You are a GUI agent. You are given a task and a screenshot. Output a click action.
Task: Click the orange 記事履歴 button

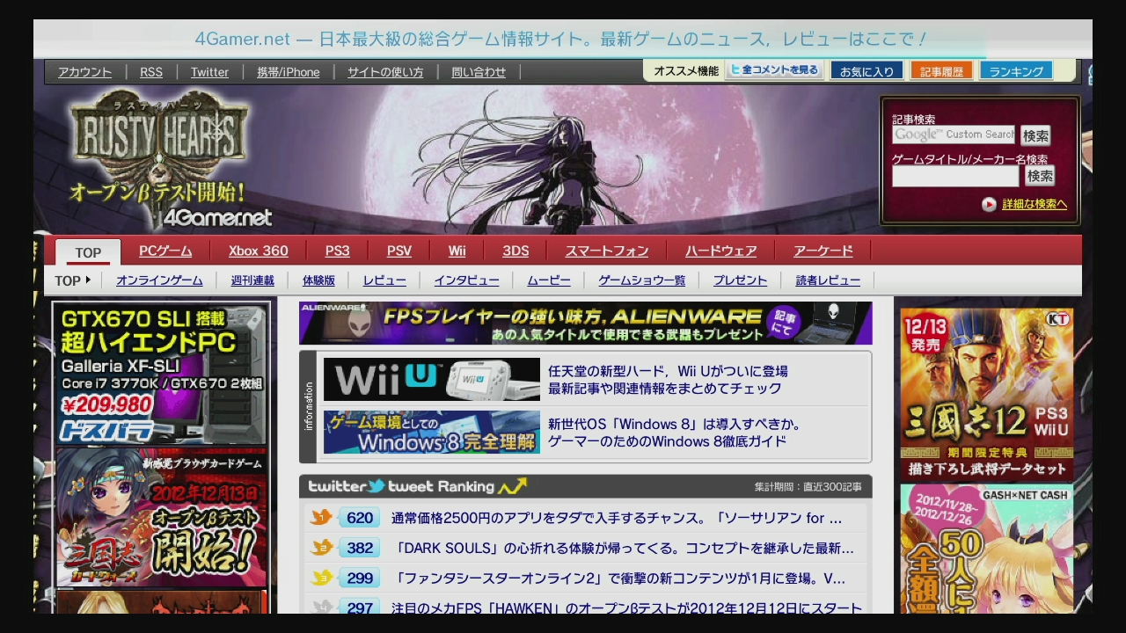point(941,71)
